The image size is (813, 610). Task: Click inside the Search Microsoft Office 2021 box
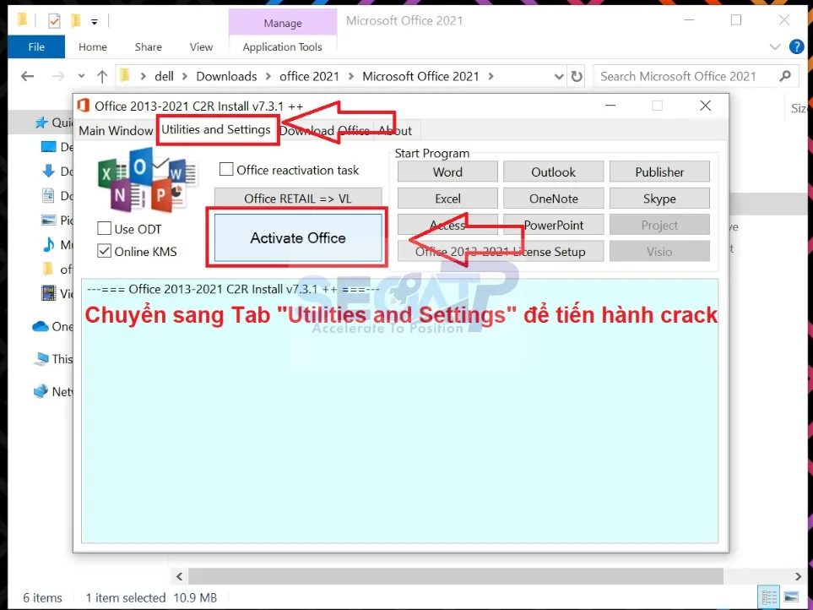pyautogui.click(x=692, y=76)
